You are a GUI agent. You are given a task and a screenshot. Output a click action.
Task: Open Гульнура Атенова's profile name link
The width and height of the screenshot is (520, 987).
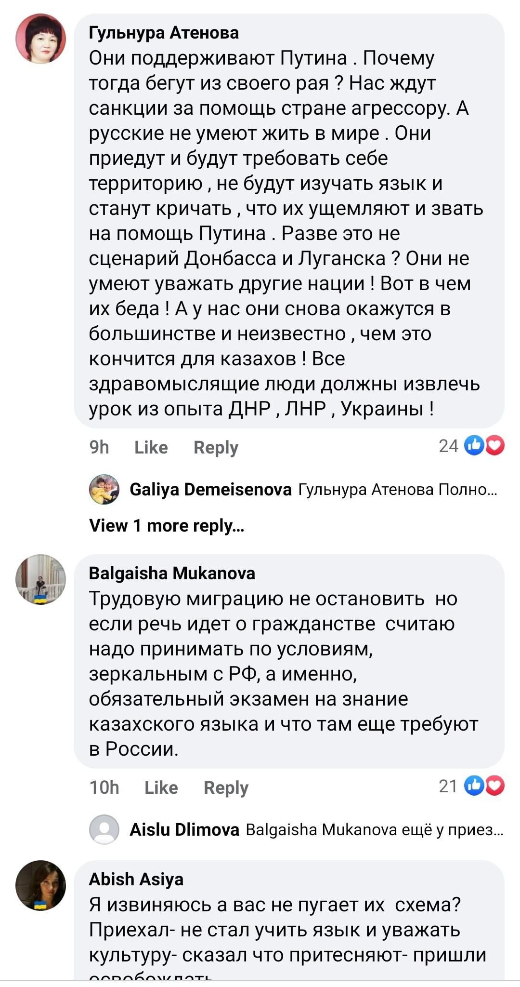(x=164, y=33)
